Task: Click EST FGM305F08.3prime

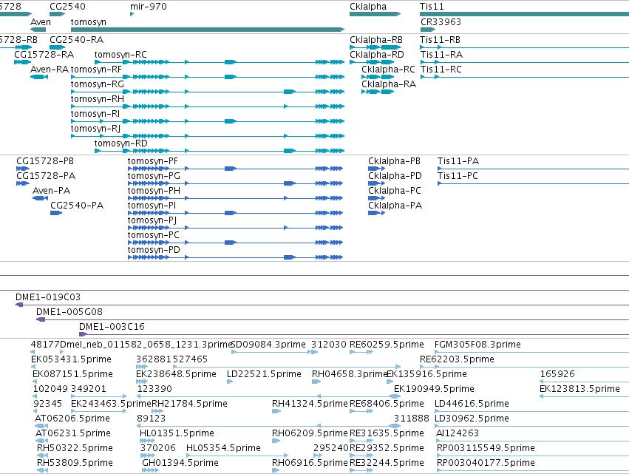Action: pos(477,345)
